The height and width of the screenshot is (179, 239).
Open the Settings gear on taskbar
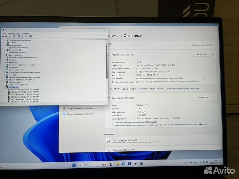[142, 164]
